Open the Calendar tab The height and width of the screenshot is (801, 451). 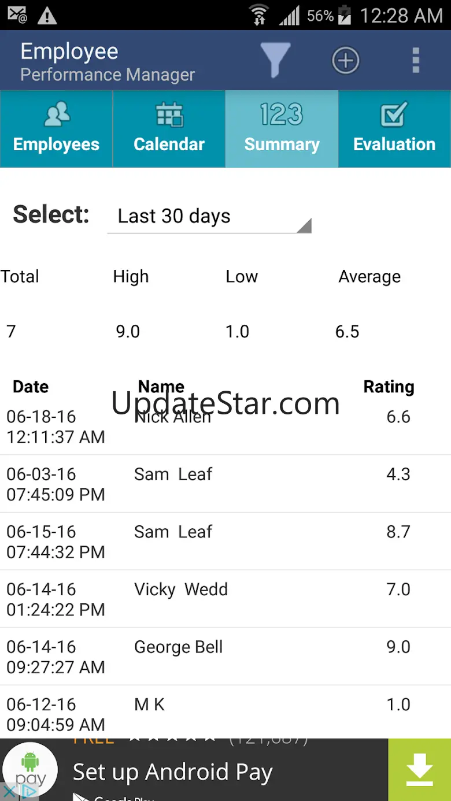point(169,129)
